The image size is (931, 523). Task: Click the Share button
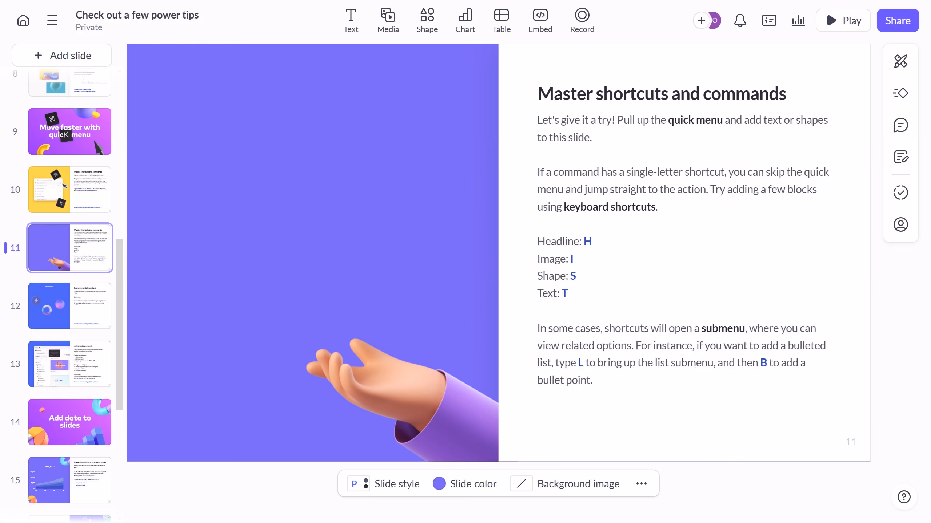tap(898, 20)
